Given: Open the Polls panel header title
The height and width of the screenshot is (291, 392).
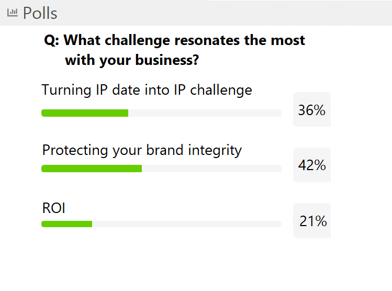Looking at the screenshot, I should pyautogui.click(x=40, y=13).
